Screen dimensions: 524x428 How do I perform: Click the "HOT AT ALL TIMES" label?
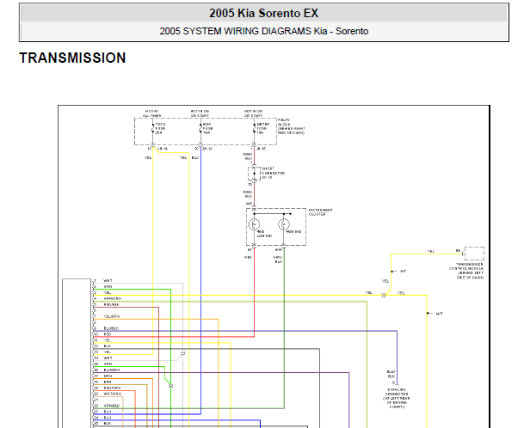(x=151, y=113)
